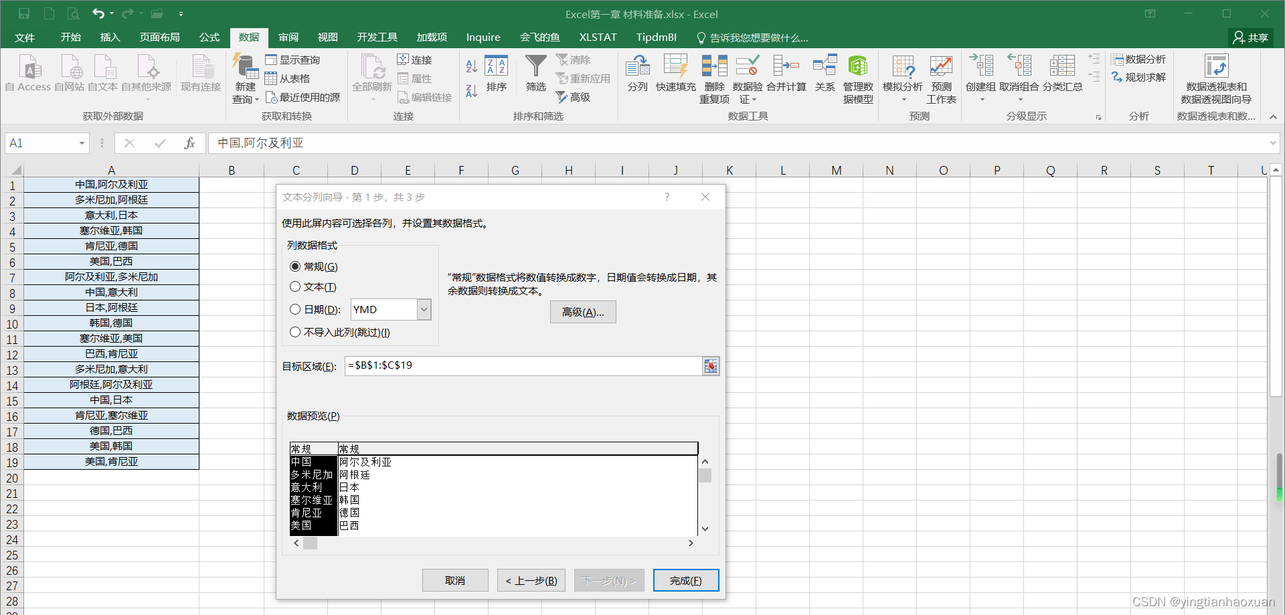
Task: Switch to the Insert (插入) tab
Action: tap(110, 37)
